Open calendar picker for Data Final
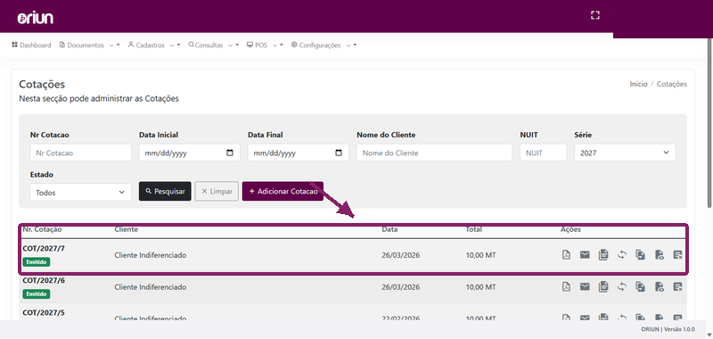The height and width of the screenshot is (339, 713). 339,153
